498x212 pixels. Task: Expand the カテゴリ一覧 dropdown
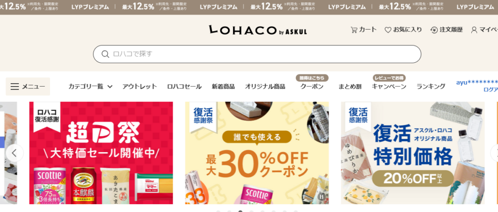tap(90, 87)
